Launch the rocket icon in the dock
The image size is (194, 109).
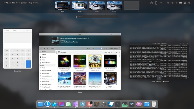pos(48,104)
